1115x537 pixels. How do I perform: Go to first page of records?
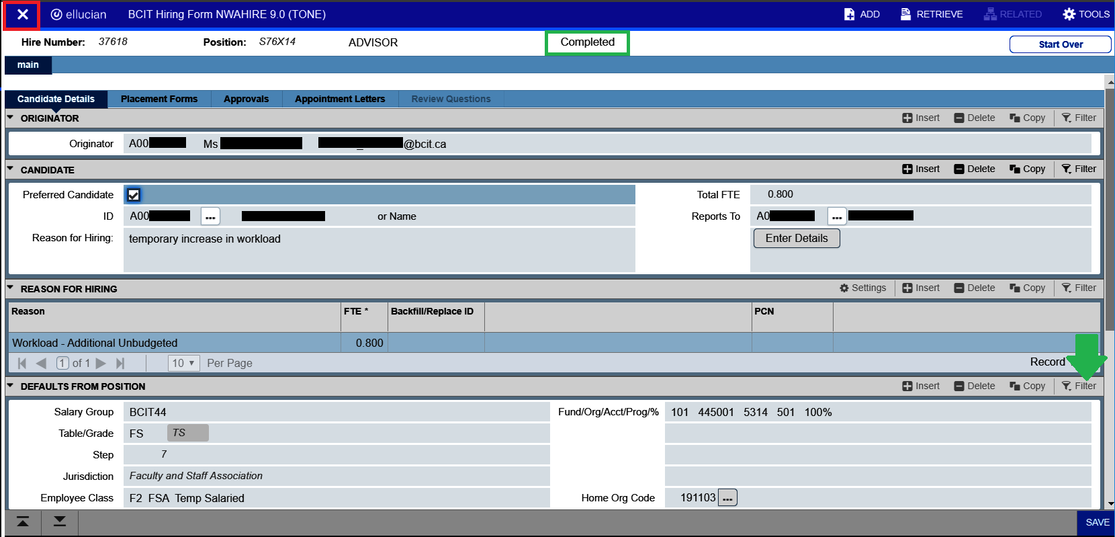pos(22,363)
